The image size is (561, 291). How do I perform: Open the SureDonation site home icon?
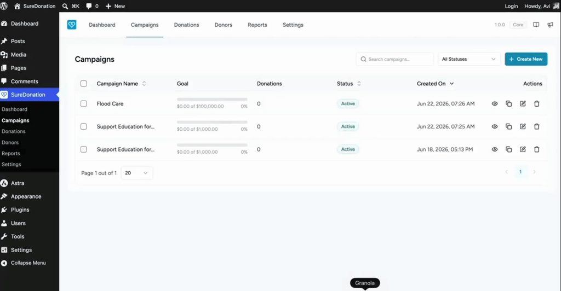point(17,6)
